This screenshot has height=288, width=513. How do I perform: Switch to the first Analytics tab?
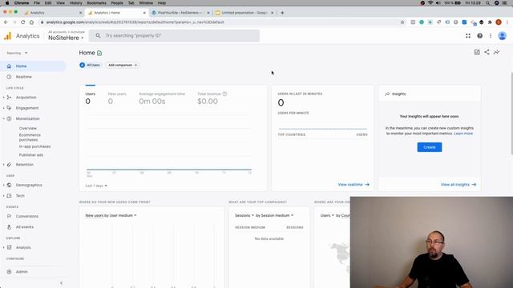tap(53, 13)
